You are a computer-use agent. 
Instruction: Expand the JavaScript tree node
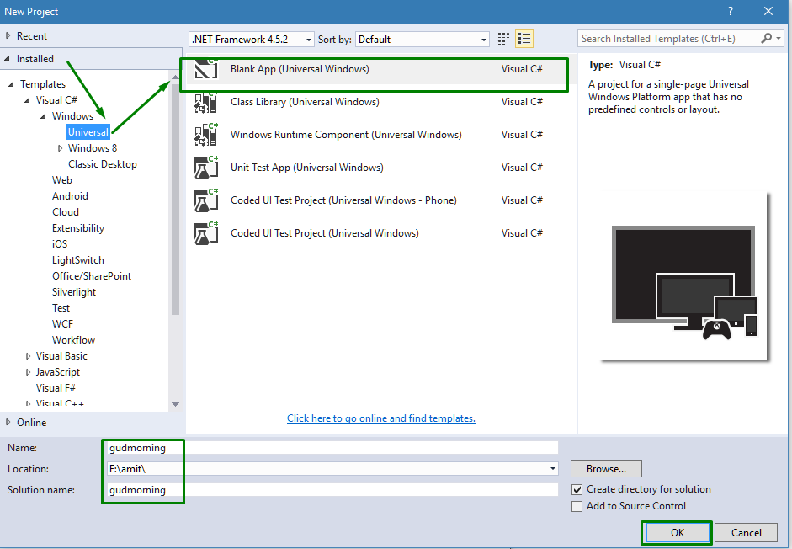[28, 372]
